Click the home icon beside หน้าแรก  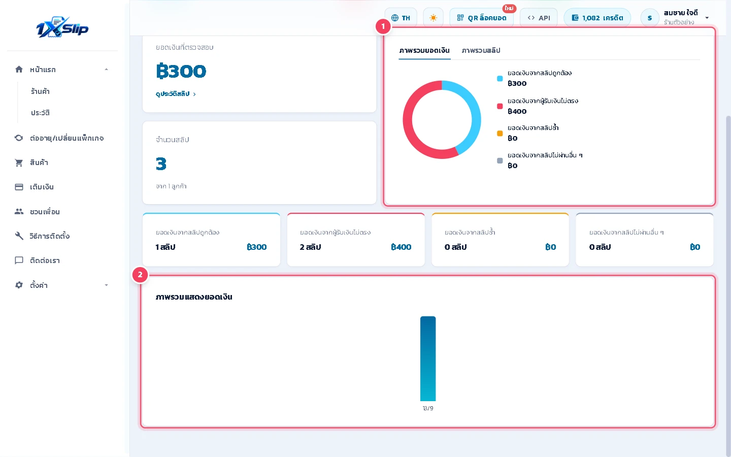pyautogui.click(x=19, y=69)
